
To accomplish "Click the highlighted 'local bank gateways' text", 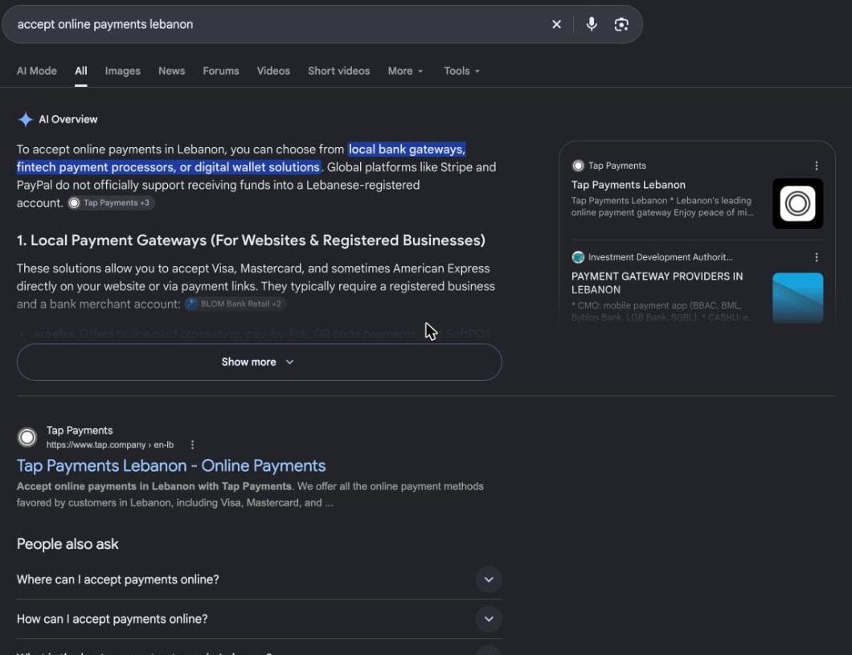I will [407, 149].
